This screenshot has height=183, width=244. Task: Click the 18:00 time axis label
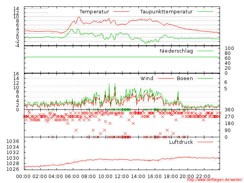pyautogui.click(x=171, y=177)
